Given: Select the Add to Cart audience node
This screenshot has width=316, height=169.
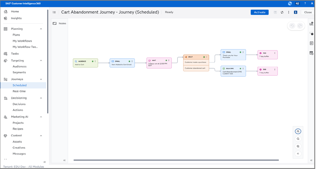Looking at the screenshot, I should [x=85, y=63].
